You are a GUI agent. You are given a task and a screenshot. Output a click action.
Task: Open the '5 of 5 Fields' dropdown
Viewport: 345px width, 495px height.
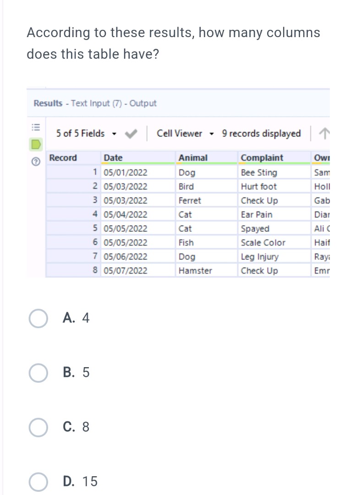80,133
